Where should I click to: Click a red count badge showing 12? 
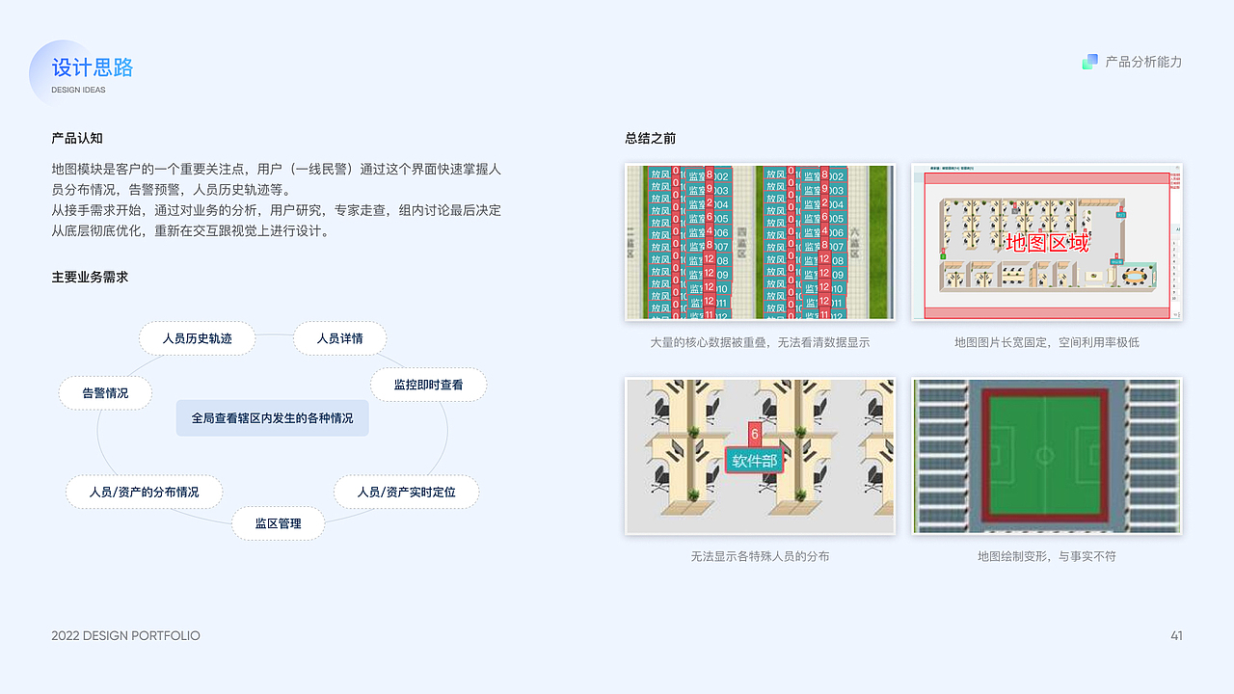(x=709, y=258)
